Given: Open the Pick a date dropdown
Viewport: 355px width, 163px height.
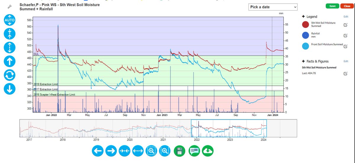Looking at the screenshot, I should tap(273, 7).
